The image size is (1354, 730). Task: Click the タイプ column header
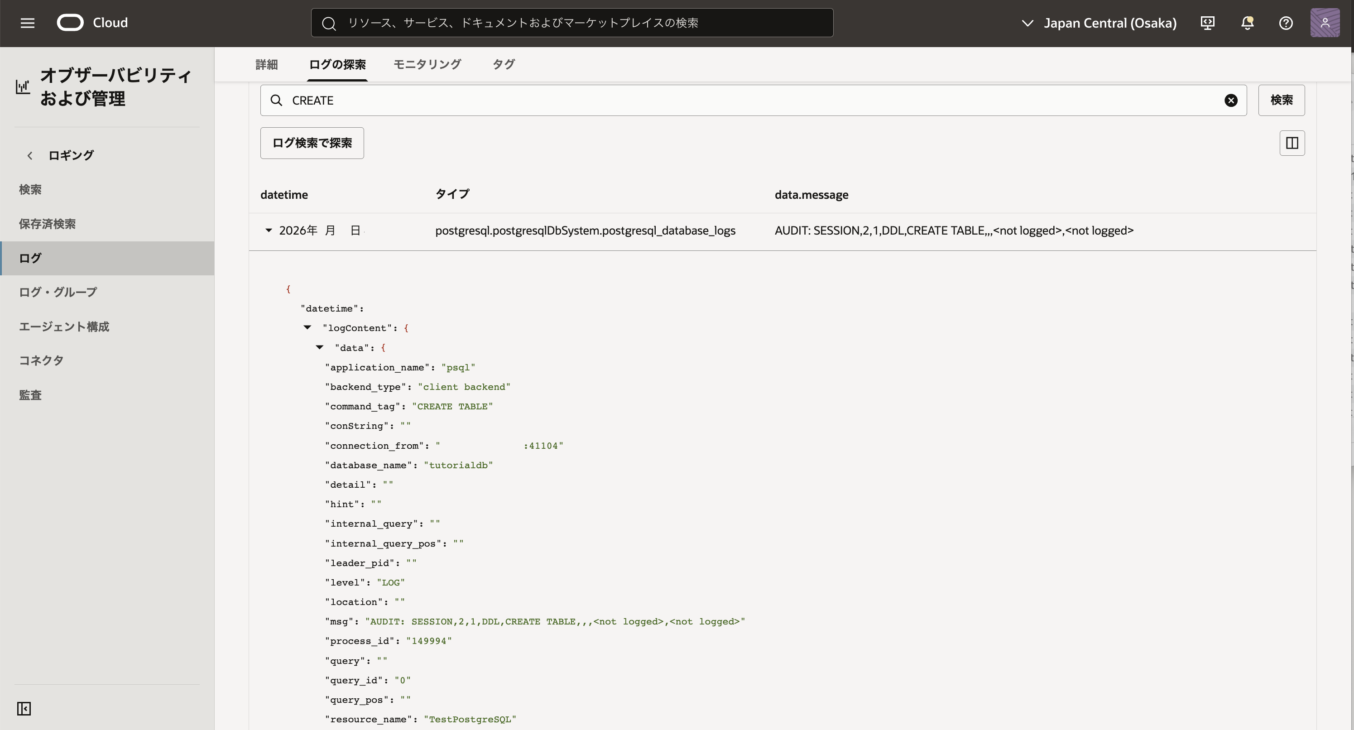click(452, 194)
